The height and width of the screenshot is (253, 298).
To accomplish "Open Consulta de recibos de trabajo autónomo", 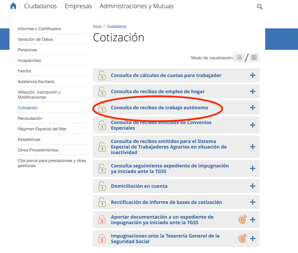I will (x=159, y=108).
